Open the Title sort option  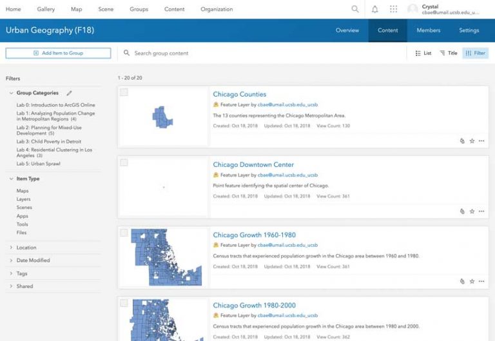coord(449,53)
